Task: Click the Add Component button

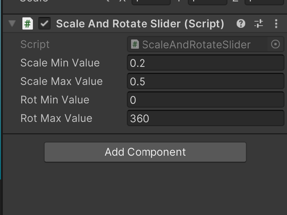Action: tap(145, 152)
